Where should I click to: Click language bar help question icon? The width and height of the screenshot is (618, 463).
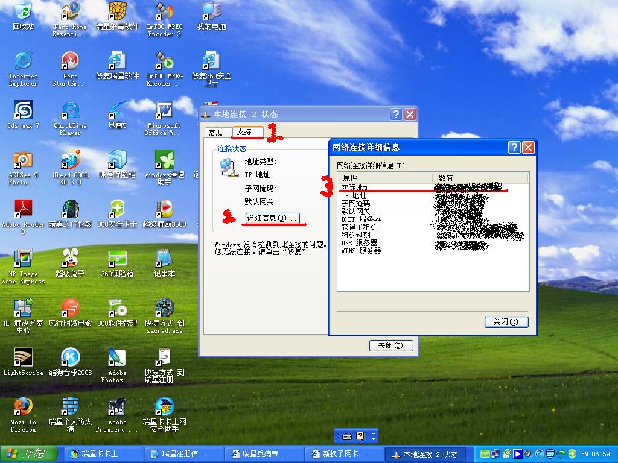coord(360,436)
